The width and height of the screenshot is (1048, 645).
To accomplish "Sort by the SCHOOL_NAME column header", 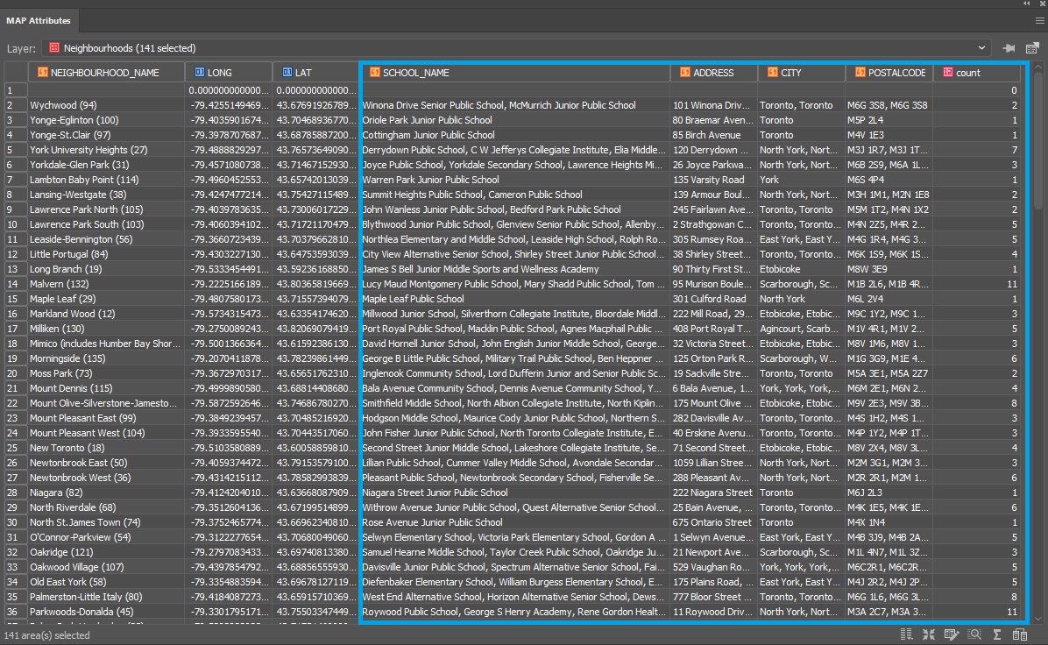I will (514, 72).
